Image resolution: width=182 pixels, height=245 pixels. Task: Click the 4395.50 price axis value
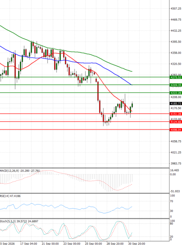(176, 42)
